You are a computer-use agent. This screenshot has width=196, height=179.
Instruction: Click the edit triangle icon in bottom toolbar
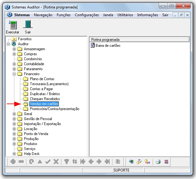pyautogui.click(x=40, y=162)
